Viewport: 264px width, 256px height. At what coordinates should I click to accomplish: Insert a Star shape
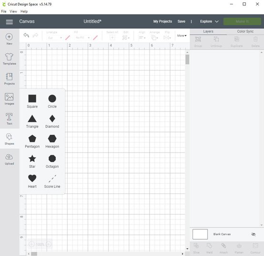32,161
